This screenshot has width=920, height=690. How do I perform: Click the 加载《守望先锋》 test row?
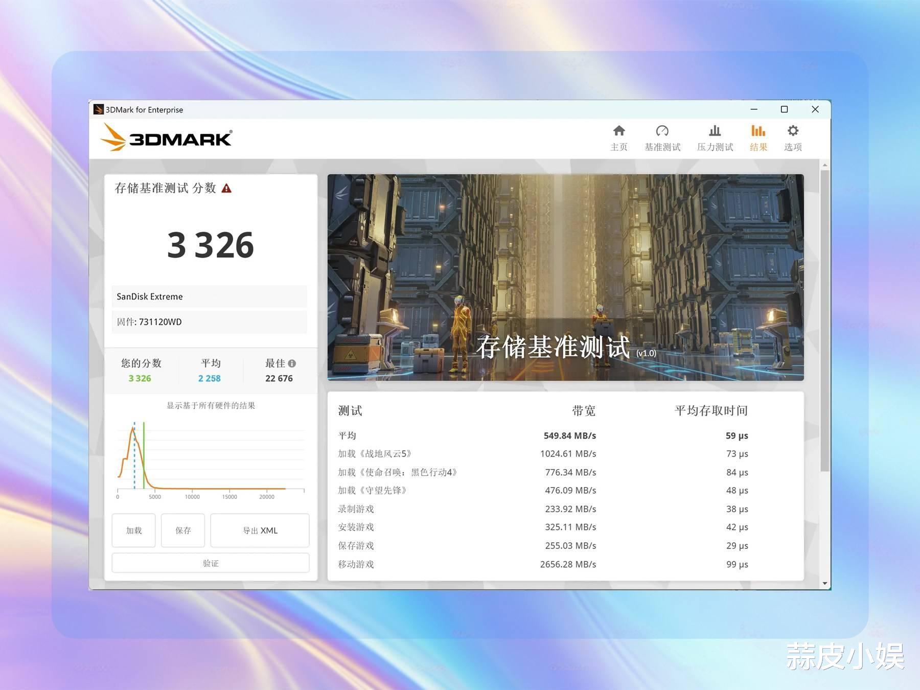(x=543, y=491)
